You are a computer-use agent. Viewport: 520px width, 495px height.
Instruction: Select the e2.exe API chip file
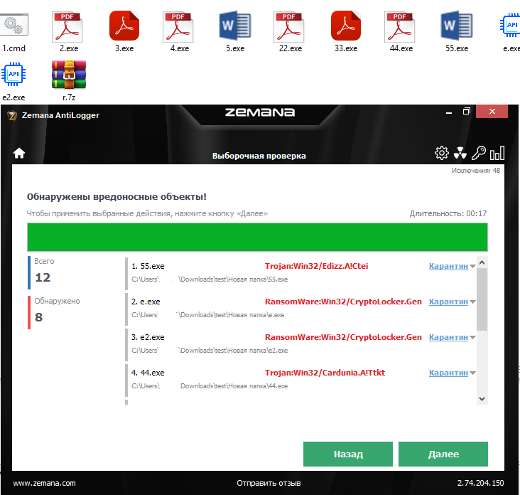click(13, 74)
